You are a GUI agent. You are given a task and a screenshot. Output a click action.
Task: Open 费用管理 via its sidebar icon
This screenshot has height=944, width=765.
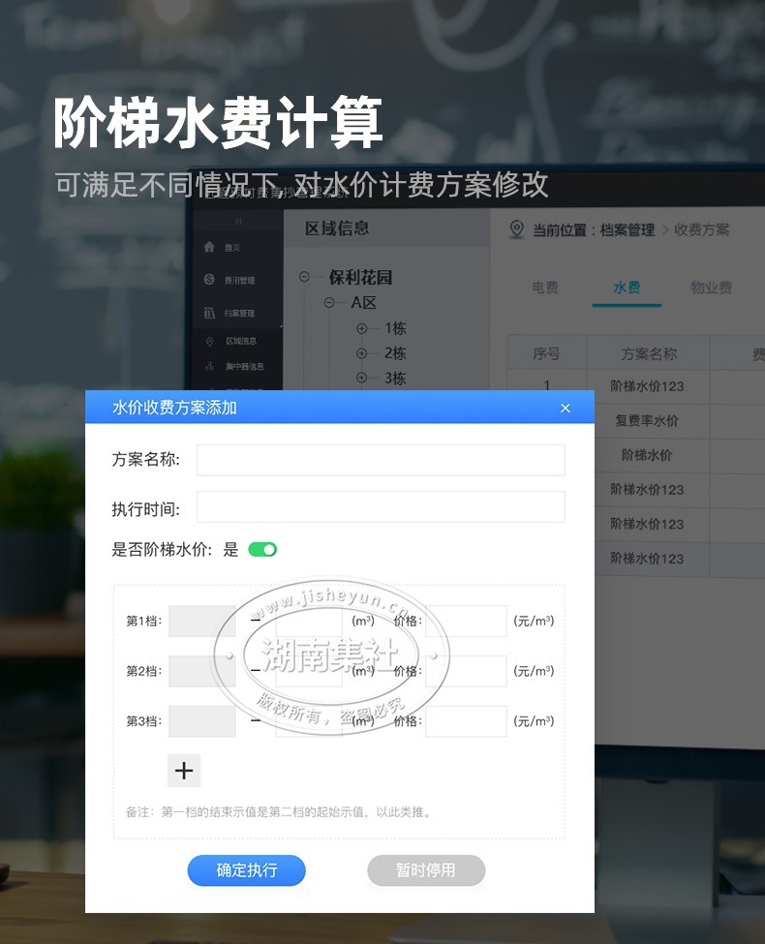tap(209, 280)
